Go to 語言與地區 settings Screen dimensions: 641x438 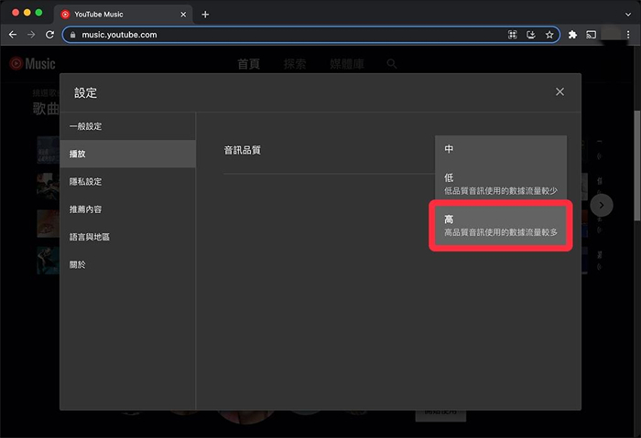[x=90, y=237]
